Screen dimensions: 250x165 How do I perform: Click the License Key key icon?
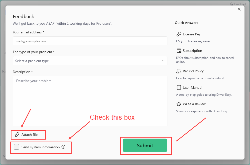pos(179,34)
